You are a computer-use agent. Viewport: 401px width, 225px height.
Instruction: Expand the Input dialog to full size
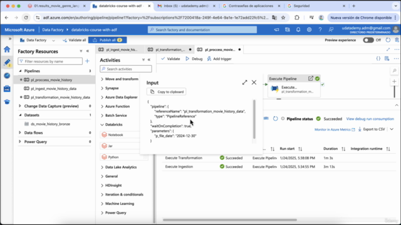point(245,82)
